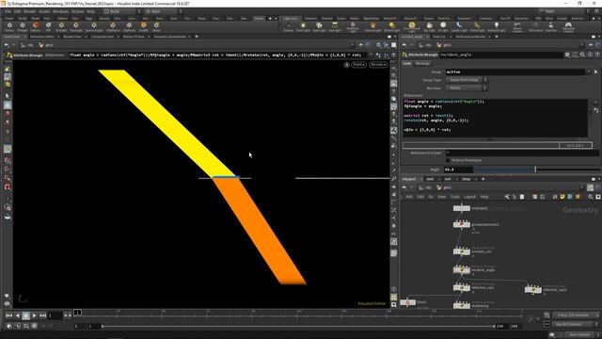
Task: Click the Area Light shelf tool
Action: tap(335, 26)
